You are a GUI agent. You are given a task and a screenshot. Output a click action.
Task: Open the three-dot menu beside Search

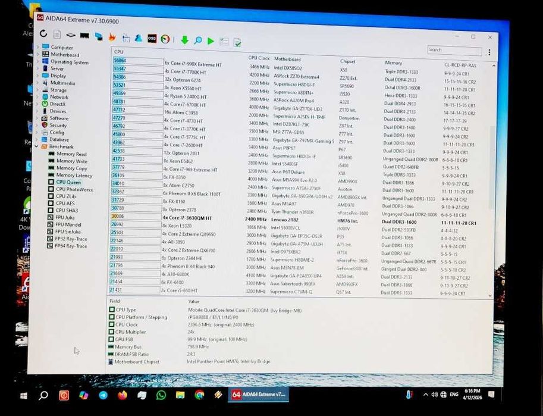point(489,52)
